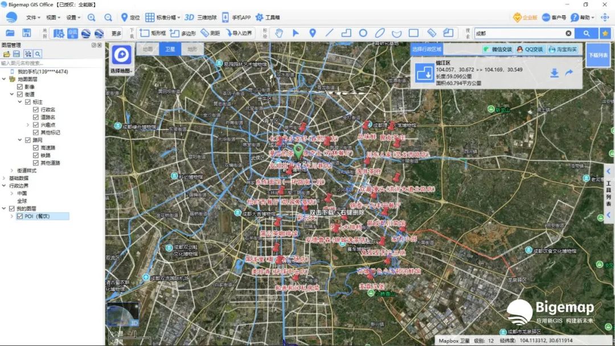Open the 下载列表 download list
615x346 pixels.
click(598, 55)
